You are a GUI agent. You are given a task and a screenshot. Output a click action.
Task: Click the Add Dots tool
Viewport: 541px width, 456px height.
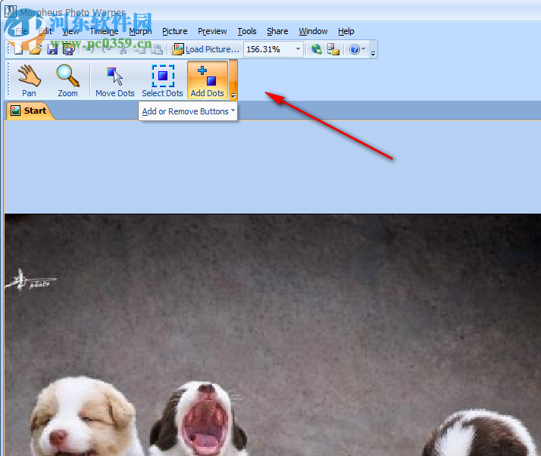click(208, 80)
